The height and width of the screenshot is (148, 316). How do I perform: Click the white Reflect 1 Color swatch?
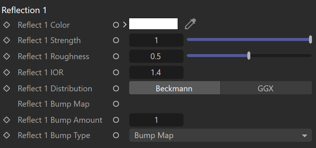pos(153,24)
